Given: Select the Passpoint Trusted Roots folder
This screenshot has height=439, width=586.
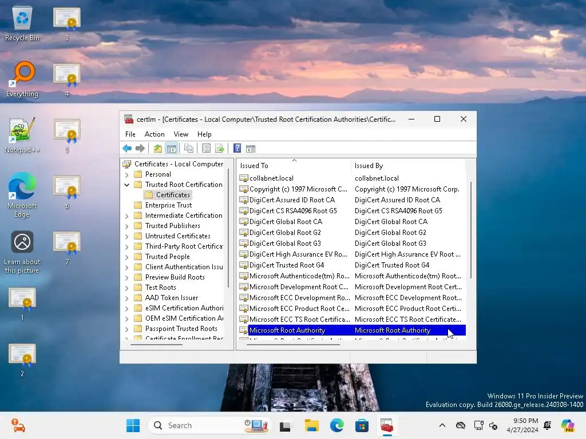Looking at the screenshot, I should [x=176, y=329].
